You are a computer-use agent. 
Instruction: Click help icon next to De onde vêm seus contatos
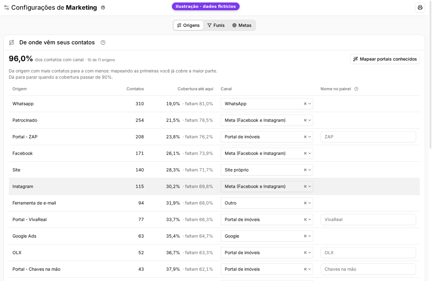coord(103,42)
